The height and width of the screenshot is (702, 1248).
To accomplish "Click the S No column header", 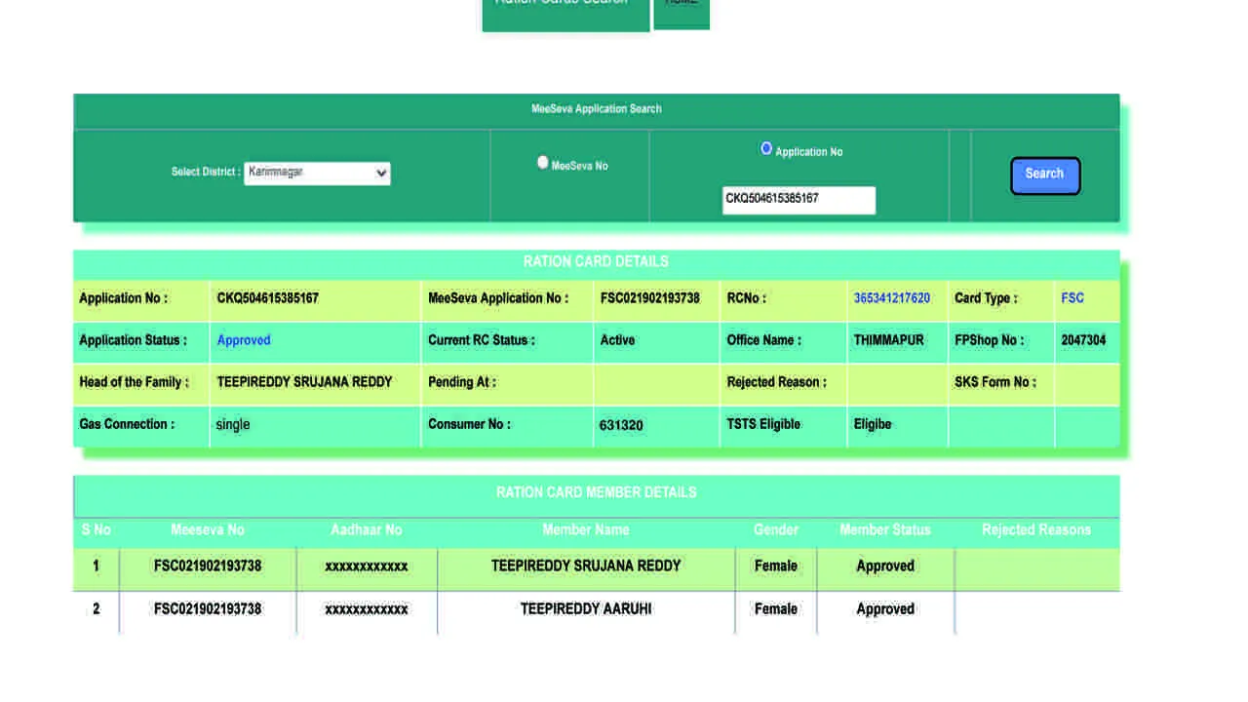I will tap(96, 530).
